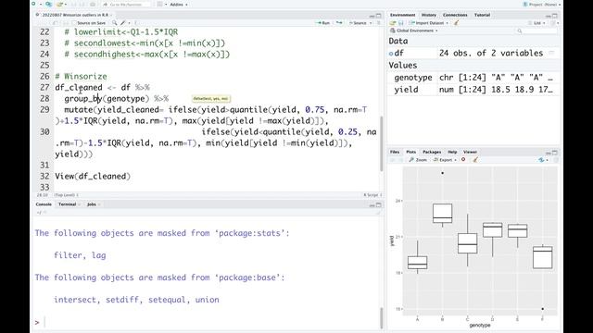Click the refresh icon in Environment pane

(553, 23)
